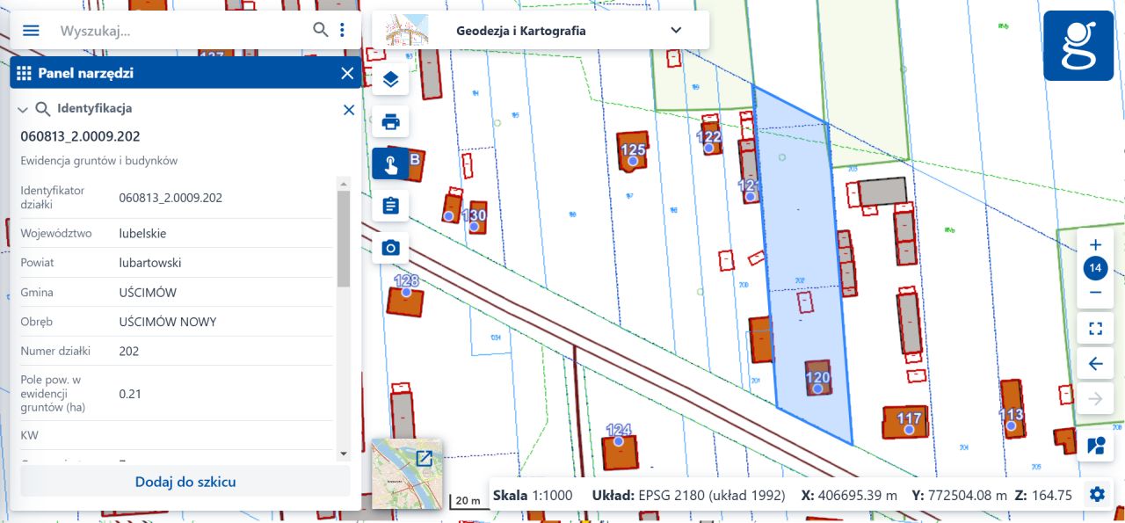The height and width of the screenshot is (523, 1125).
Task: Click the KW row label
Action: pos(30,435)
